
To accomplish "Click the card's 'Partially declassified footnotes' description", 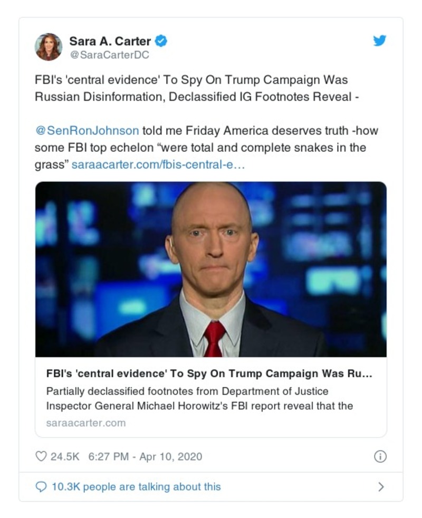I will point(199,398).
